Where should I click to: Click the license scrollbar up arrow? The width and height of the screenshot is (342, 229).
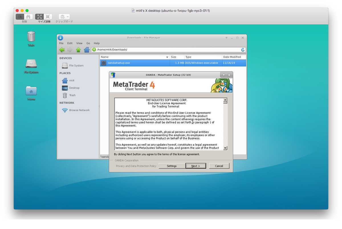[225, 100]
